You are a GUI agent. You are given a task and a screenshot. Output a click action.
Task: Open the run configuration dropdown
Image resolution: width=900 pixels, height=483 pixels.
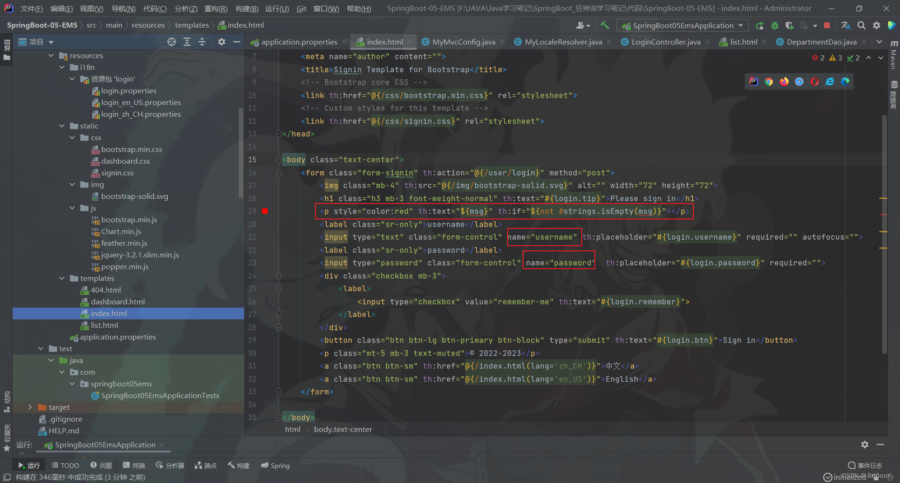(x=682, y=25)
